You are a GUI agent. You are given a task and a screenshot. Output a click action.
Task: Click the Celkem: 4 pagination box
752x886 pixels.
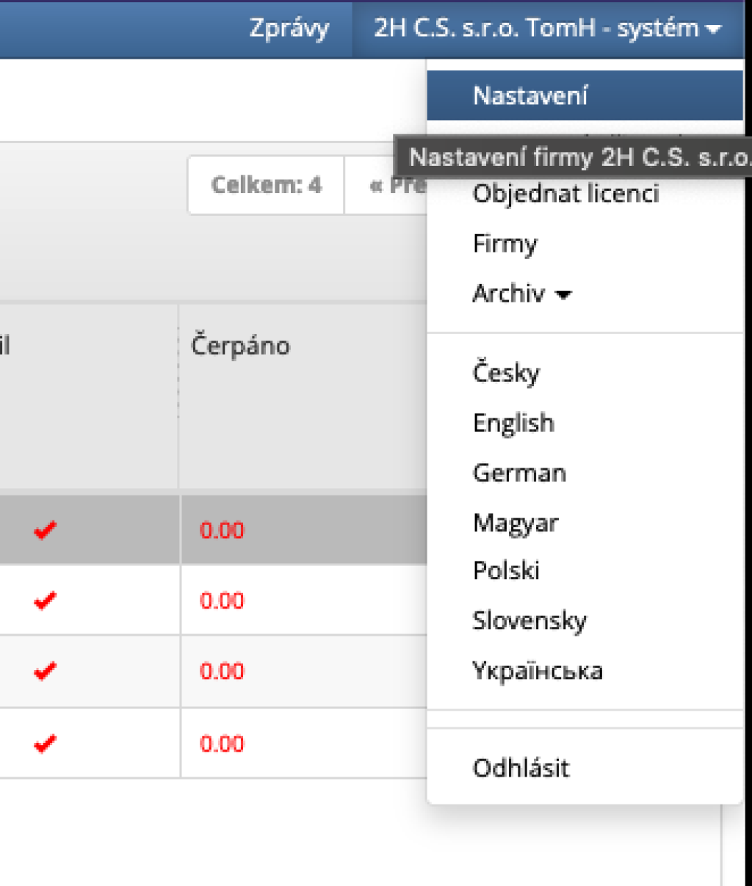[266, 185]
